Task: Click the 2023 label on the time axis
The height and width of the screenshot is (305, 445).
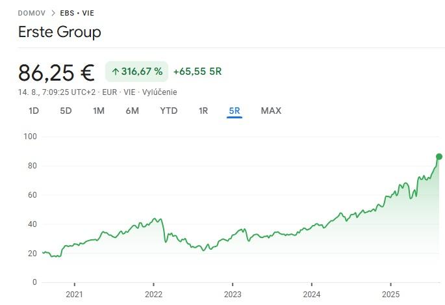Action: point(233,293)
